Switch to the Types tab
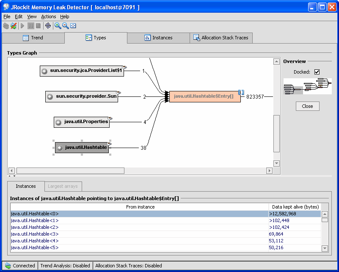Screen dimensions: 339x272 coord(96,38)
